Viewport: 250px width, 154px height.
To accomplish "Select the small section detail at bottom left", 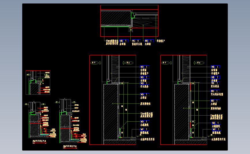I will 40,122.
